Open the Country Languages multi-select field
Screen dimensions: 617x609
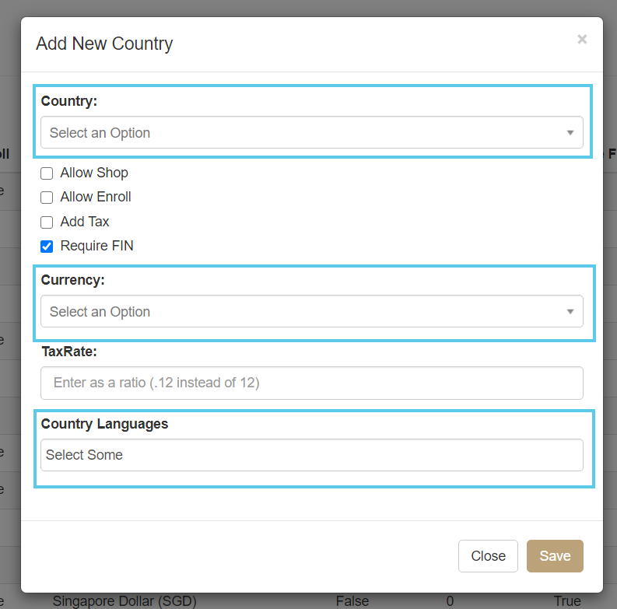[x=311, y=455]
